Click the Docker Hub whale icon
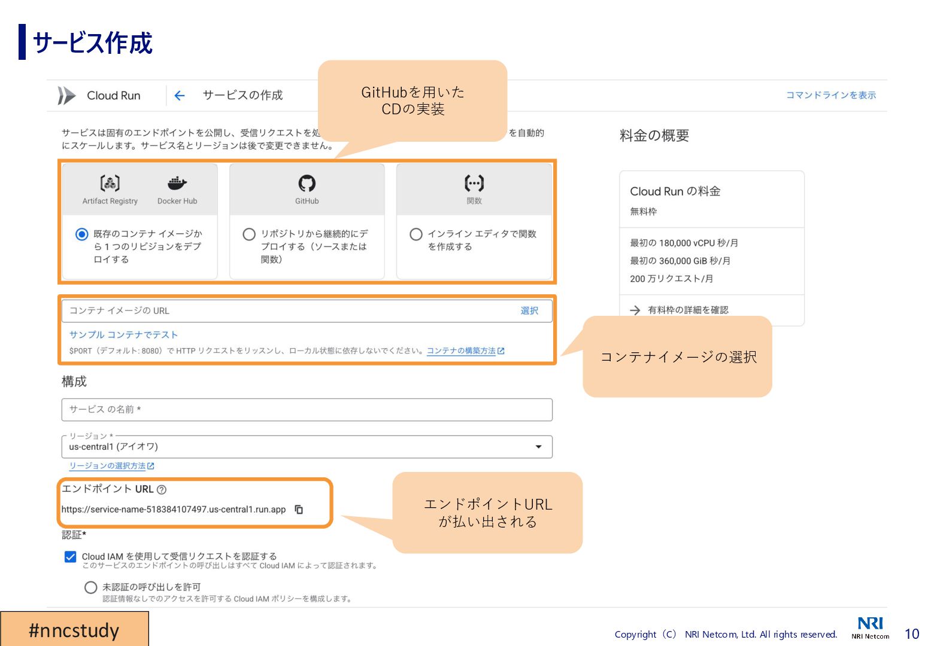This screenshot has width=934, height=646. point(177,183)
